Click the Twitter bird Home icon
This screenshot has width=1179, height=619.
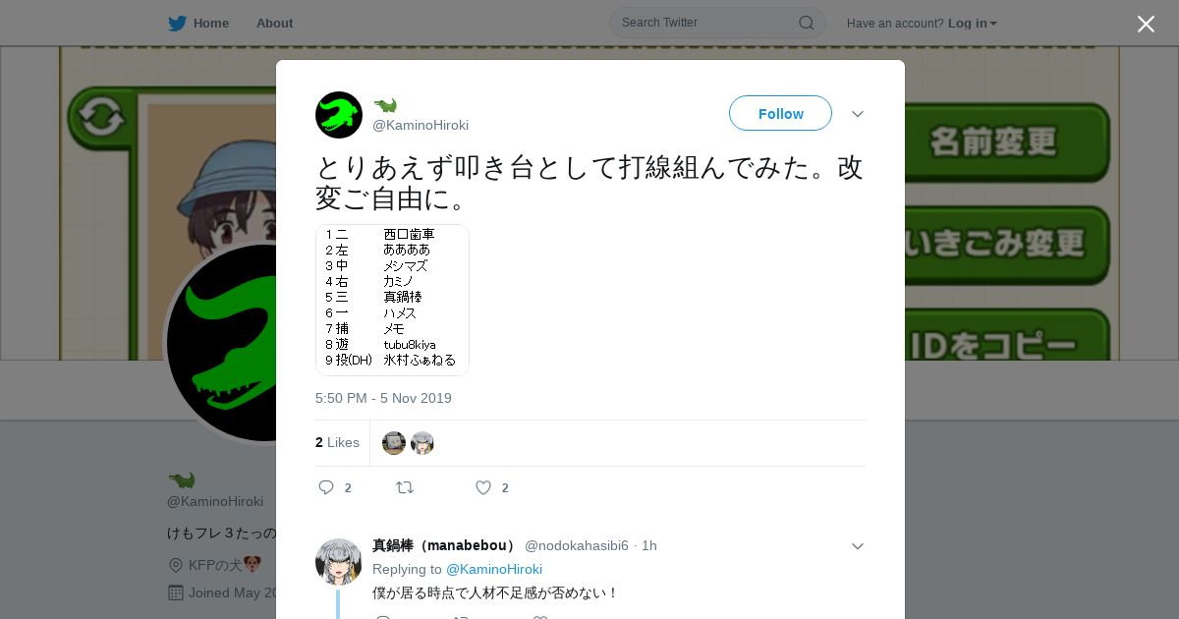pos(177,23)
